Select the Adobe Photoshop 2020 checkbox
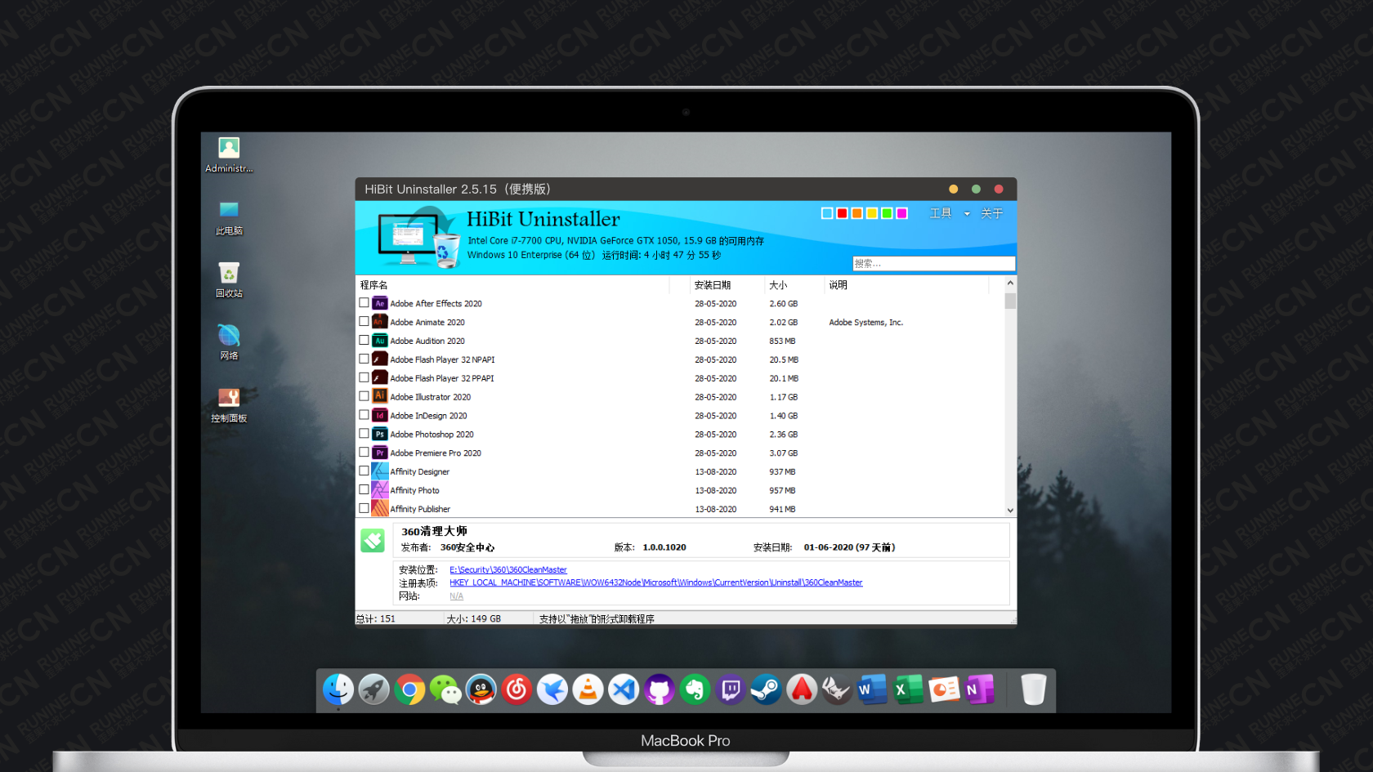 364,434
